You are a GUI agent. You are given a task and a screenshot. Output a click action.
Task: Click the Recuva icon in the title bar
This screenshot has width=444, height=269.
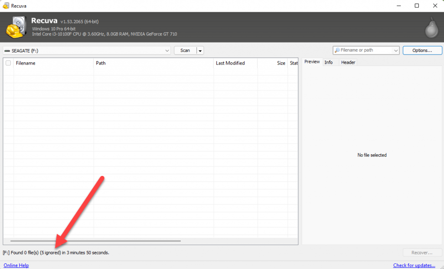[x=6, y=5]
